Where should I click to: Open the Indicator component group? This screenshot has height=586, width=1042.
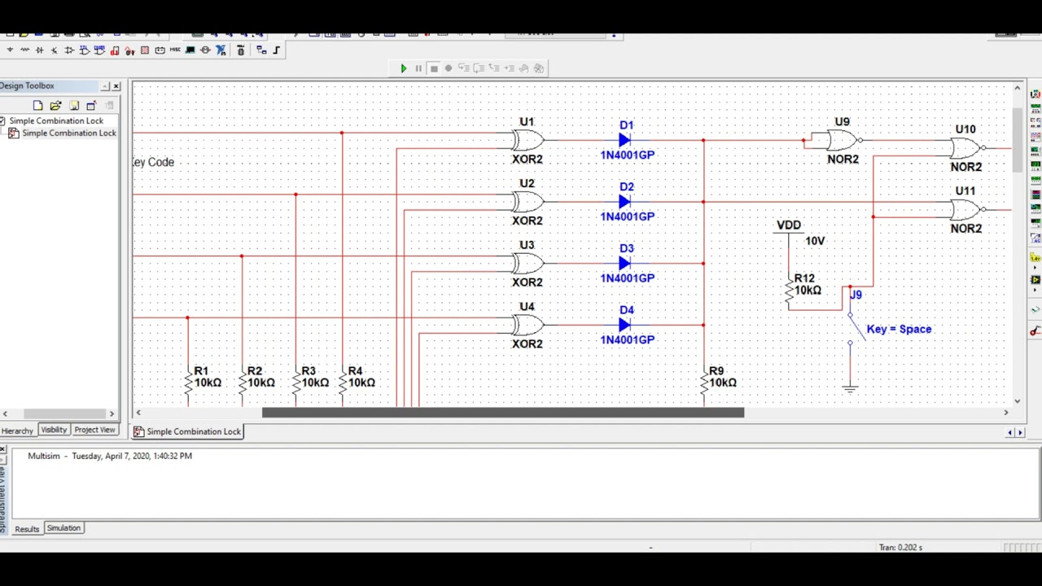coord(145,50)
